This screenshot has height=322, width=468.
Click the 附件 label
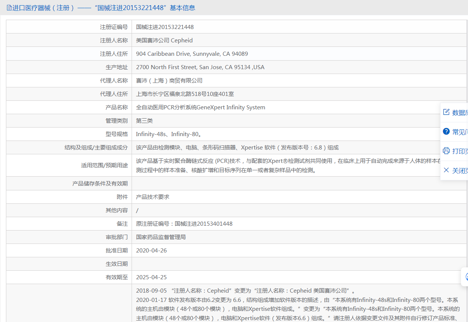pyautogui.click(x=122, y=197)
